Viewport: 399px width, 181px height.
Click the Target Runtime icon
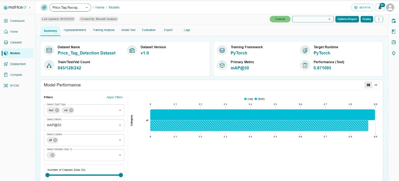[305, 50]
